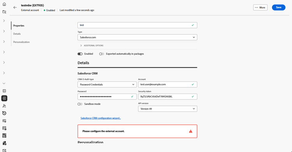Click the list with gear sidebar icon

tap(4, 128)
